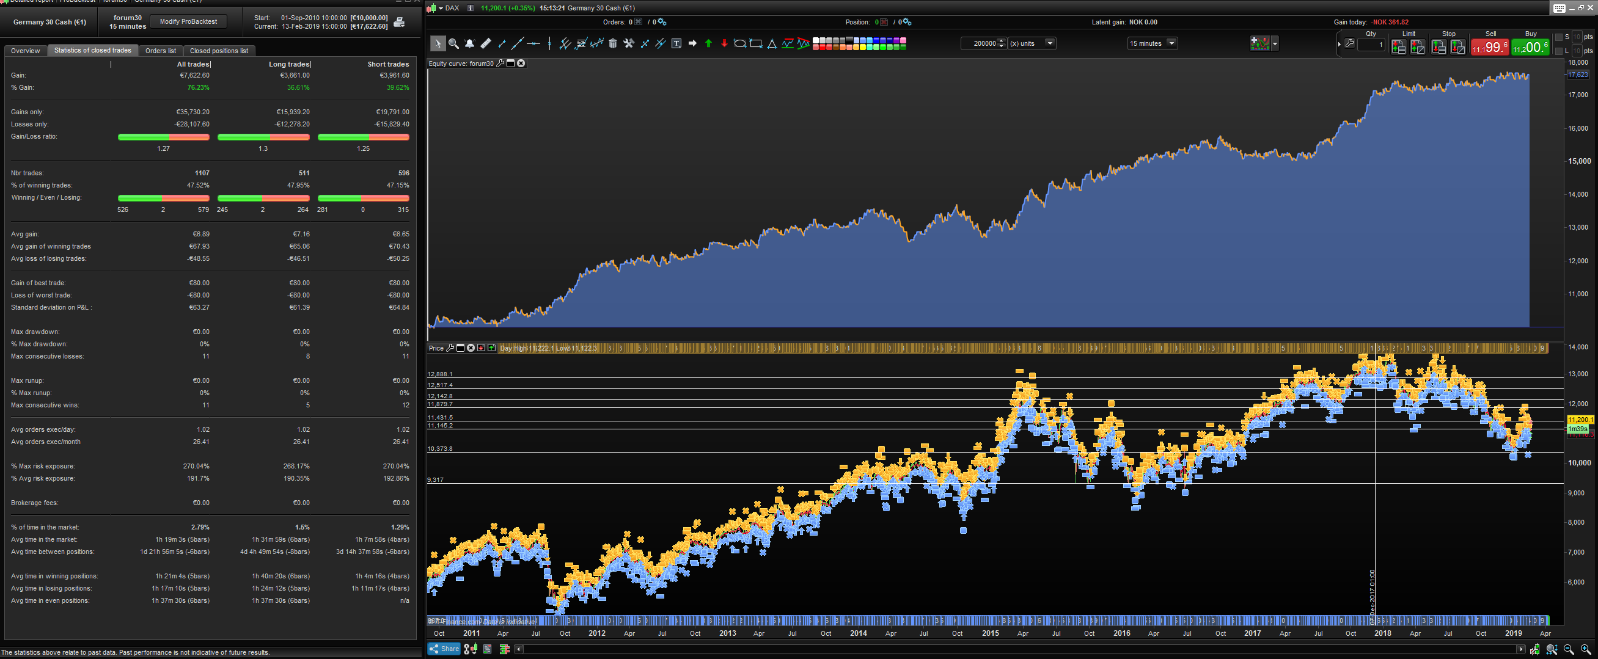This screenshot has width=1598, height=659.
Task: Click the scrollbar right arrow
Action: tap(1520, 649)
